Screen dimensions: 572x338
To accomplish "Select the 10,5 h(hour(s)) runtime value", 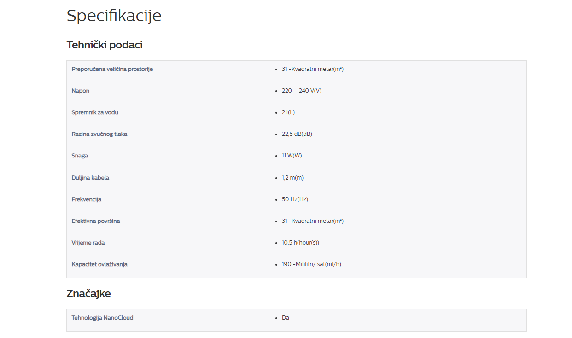I will coord(300,243).
